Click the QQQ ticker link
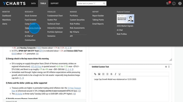Viewport: 183px width, 102px height. tap(14, 54)
